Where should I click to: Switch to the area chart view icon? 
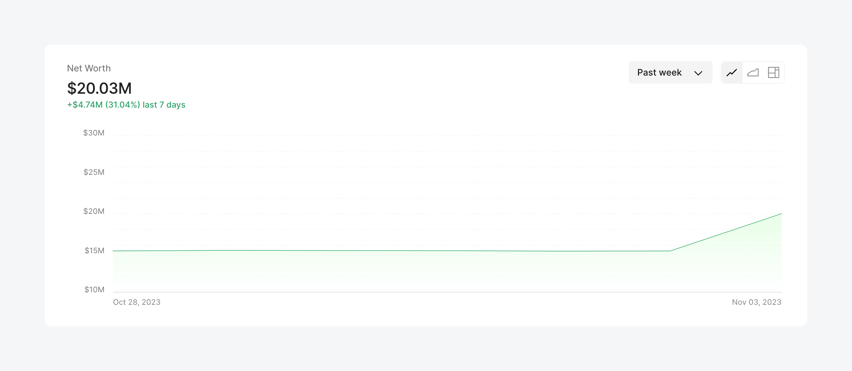[x=753, y=72]
